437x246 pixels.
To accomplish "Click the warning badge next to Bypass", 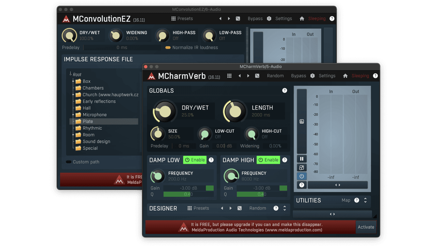I will click(x=312, y=76).
